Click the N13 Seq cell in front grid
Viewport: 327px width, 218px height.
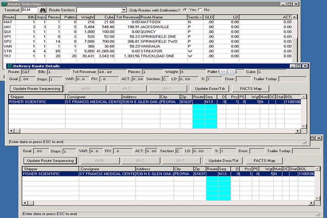(x=211, y=102)
